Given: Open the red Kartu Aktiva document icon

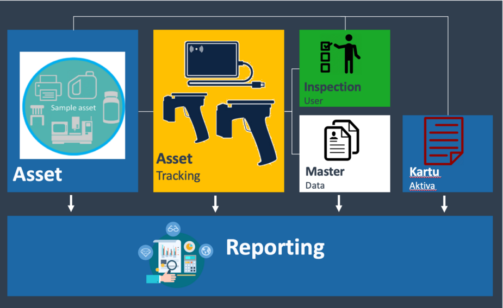Looking at the screenshot, I should [443, 140].
